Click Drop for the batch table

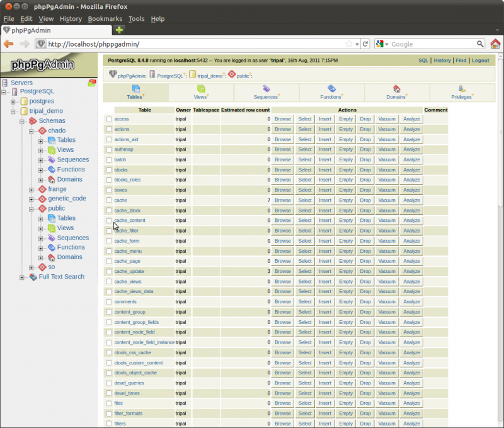click(x=365, y=160)
